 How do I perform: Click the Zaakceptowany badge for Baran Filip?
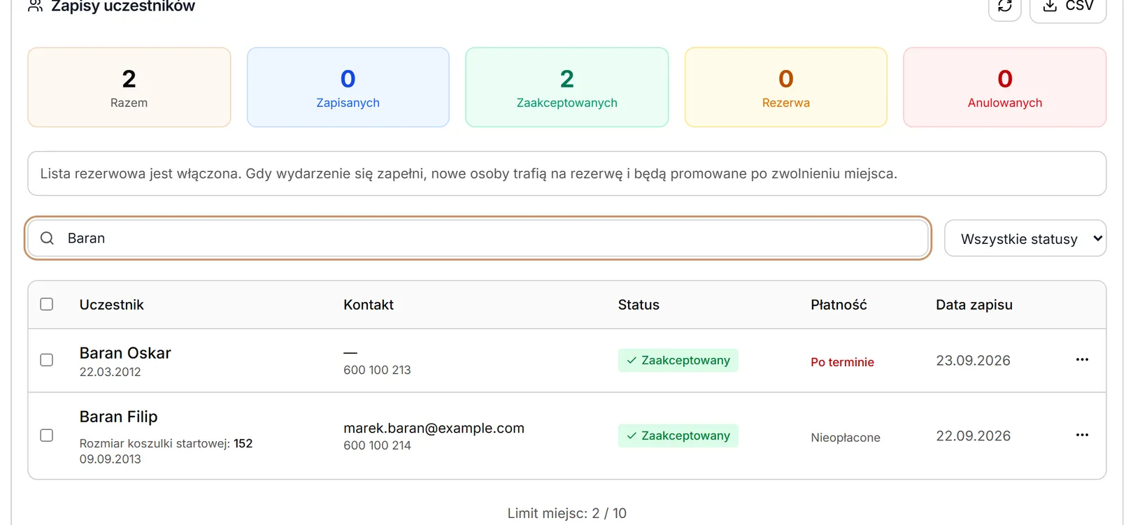point(678,436)
